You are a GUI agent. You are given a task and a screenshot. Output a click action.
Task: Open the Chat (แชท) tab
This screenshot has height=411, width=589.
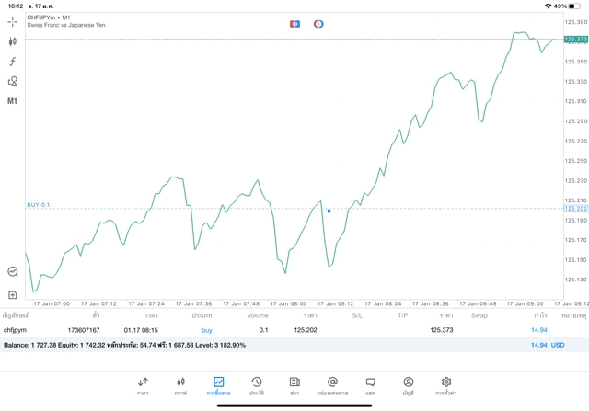370,386
